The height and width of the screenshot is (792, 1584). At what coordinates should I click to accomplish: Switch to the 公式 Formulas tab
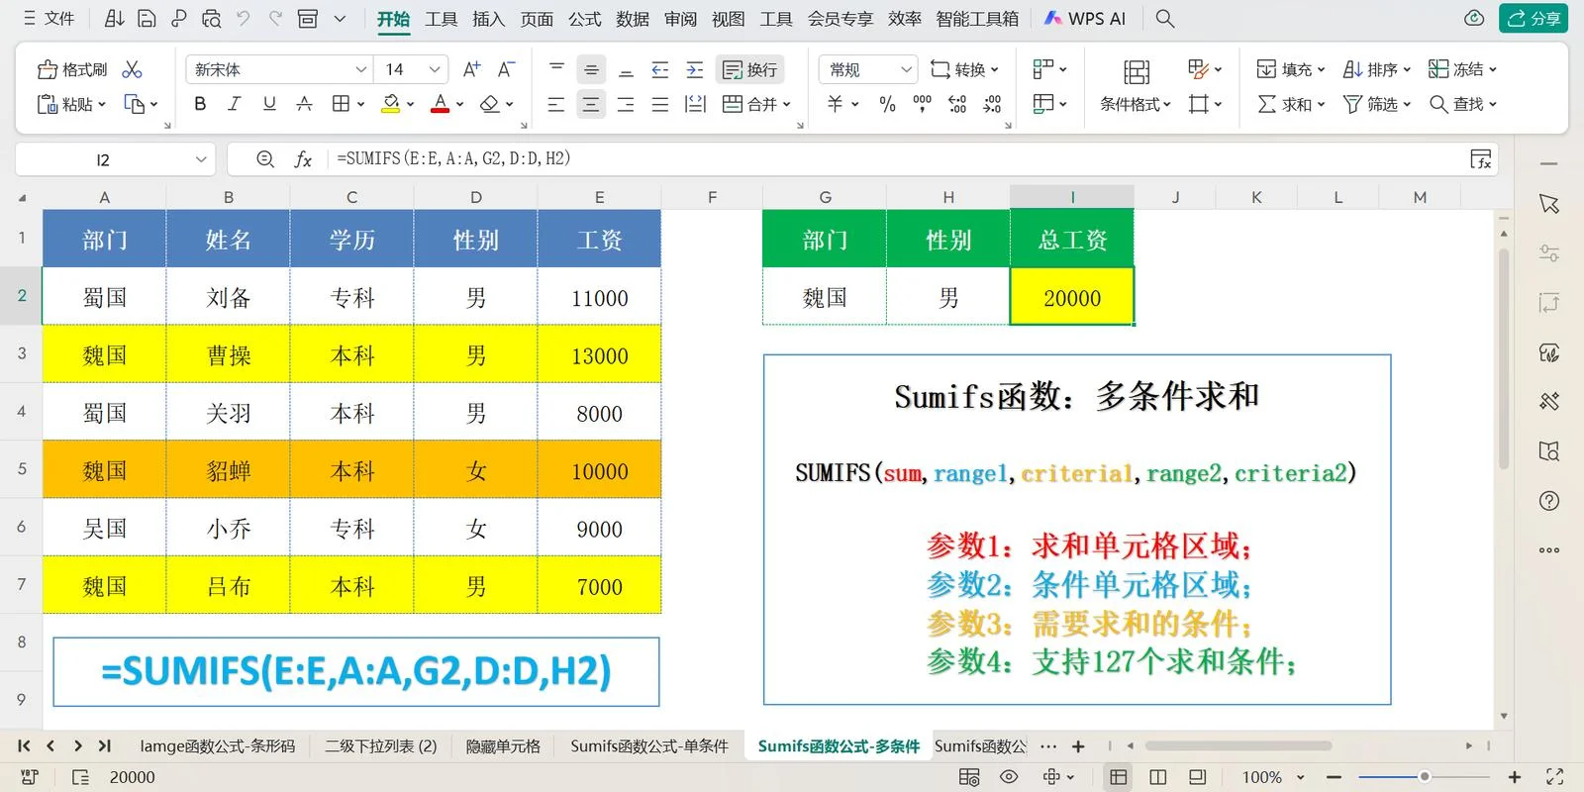[584, 19]
